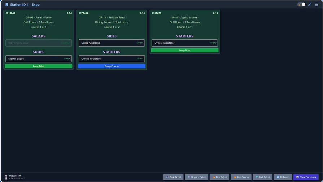Click the SIDES section heading
The image size is (323, 182).
(x=112, y=36)
